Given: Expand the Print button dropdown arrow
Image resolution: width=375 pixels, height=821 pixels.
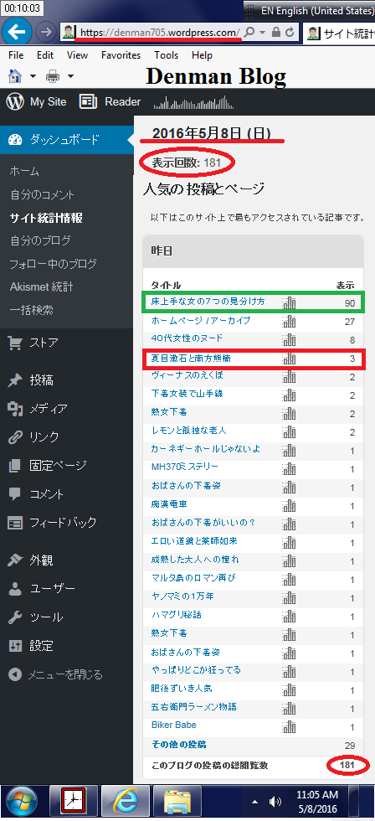Looking at the screenshot, I should (70, 77).
